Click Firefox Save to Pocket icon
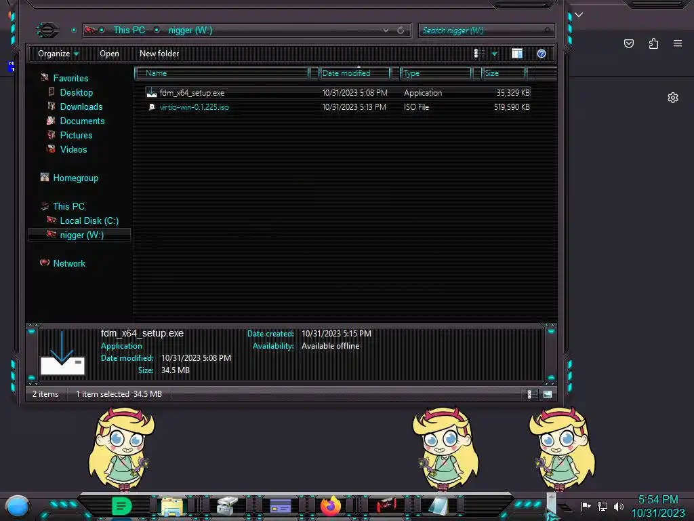 click(629, 43)
